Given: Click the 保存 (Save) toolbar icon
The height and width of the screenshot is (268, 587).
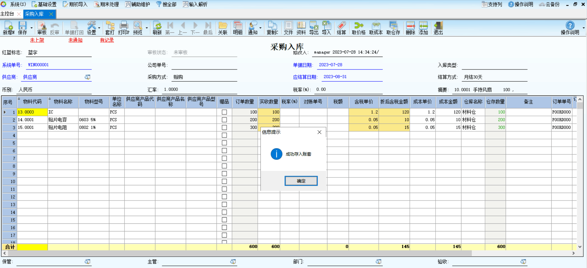Looking at the screenshot, I should (x=22, y=28).
